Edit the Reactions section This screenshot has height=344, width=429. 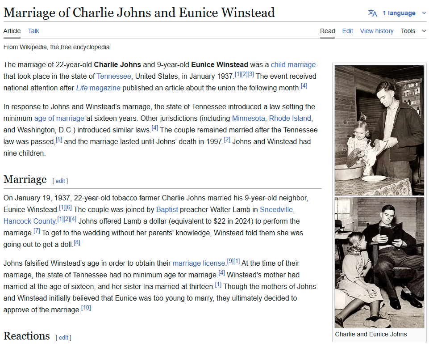[63, 338]
